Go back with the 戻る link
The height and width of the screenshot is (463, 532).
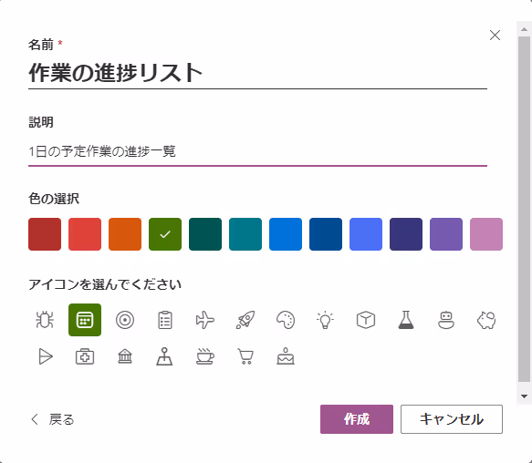53,419
